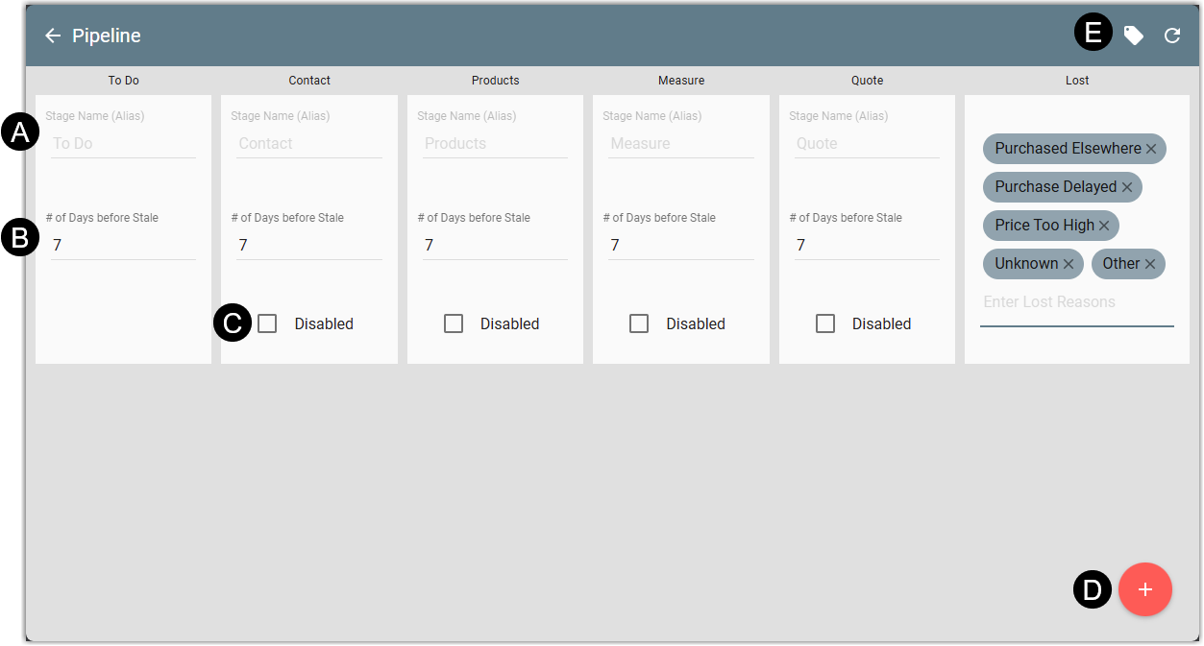Click the refresh icon in header
1204x646 pixels.
click(1172, 36)
